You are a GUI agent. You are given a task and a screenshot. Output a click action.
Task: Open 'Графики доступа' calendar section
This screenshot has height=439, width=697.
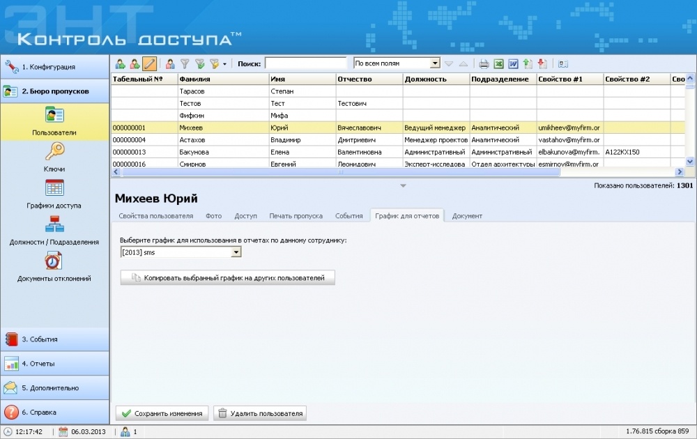pos(54,194)
